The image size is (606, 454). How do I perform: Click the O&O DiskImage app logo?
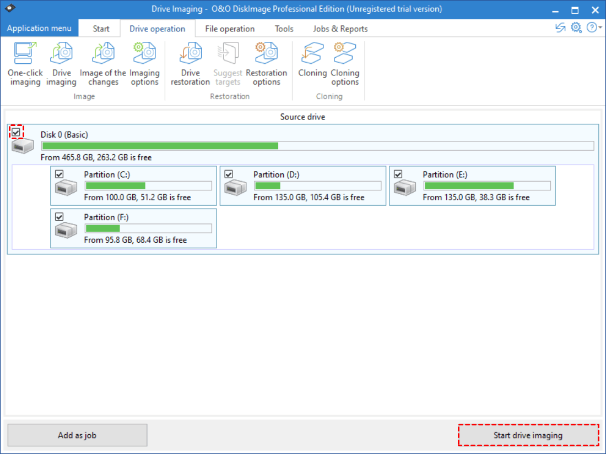(10, 8)
